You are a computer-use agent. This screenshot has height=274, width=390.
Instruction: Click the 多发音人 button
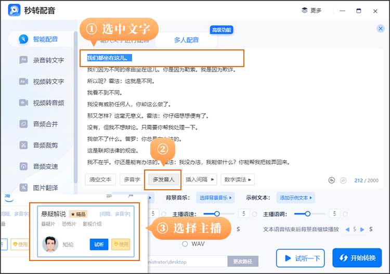pos(163,179)
